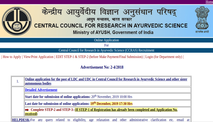Open the highlighted STEP-1 already completed link
The width and height of the screenshot is (213, 122).
click(x=101, y=112)
